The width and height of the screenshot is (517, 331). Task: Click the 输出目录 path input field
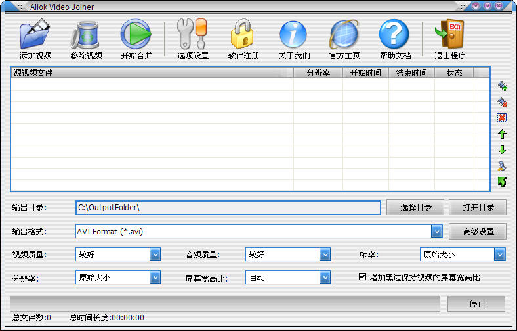228,208
